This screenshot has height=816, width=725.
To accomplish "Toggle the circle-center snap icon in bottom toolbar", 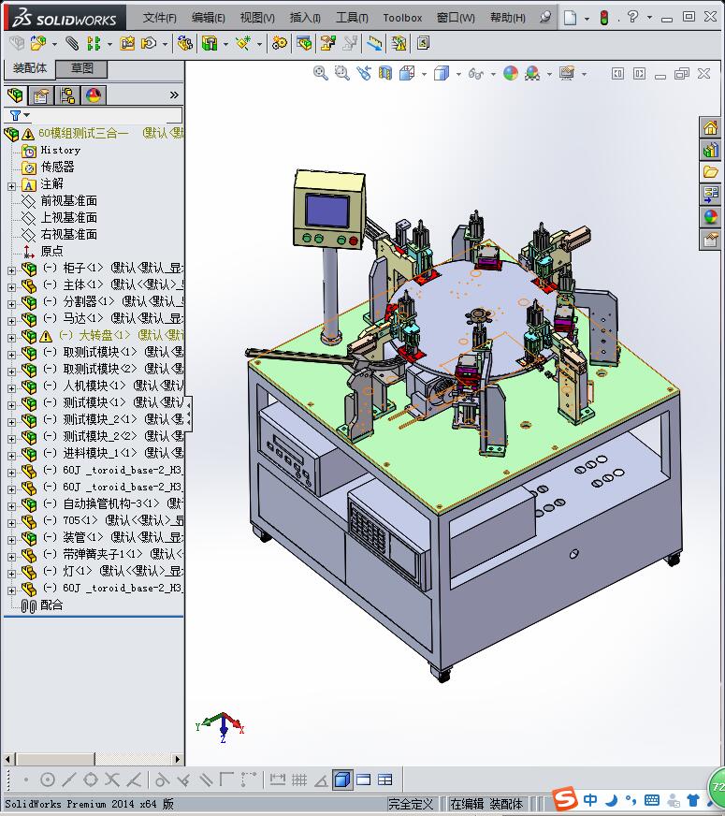I will [x=48, y=780].
